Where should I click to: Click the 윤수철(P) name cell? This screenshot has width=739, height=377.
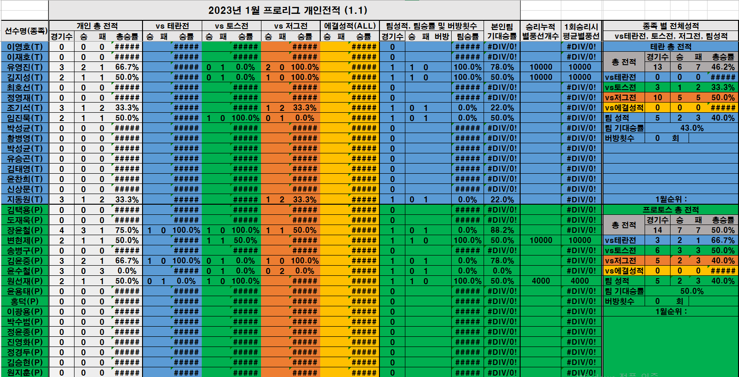point(25,271)
